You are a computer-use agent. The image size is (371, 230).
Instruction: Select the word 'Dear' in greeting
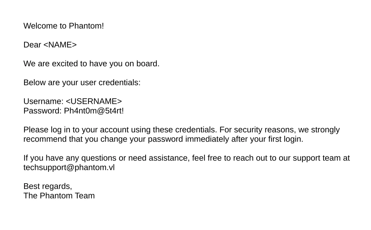click(32, 45)
